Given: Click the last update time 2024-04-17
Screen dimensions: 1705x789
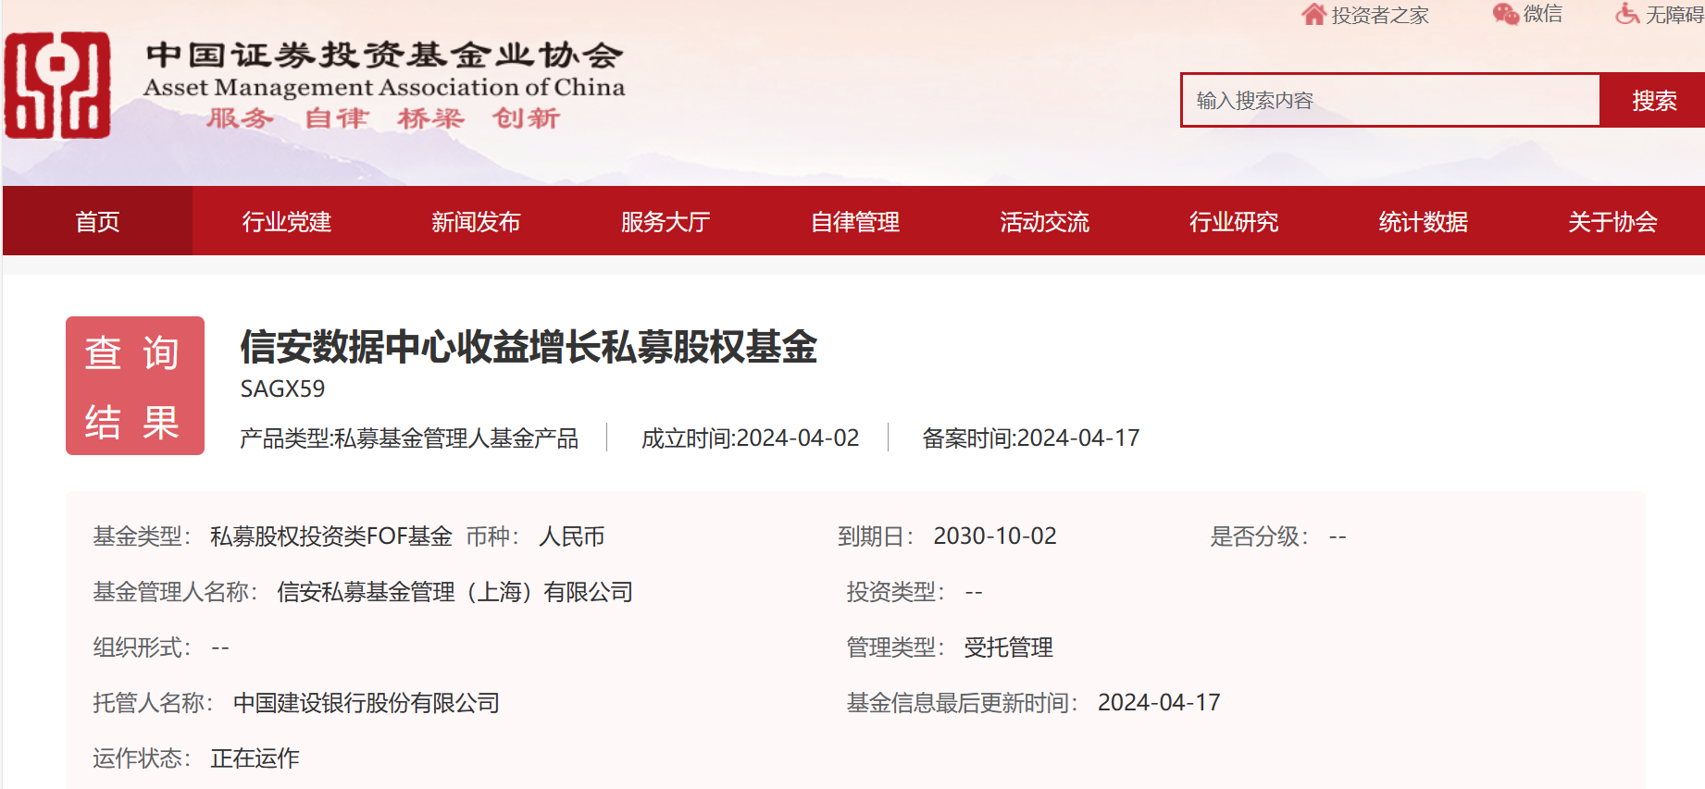Looking at the screenshot, I should click(x=1159, y=703).
